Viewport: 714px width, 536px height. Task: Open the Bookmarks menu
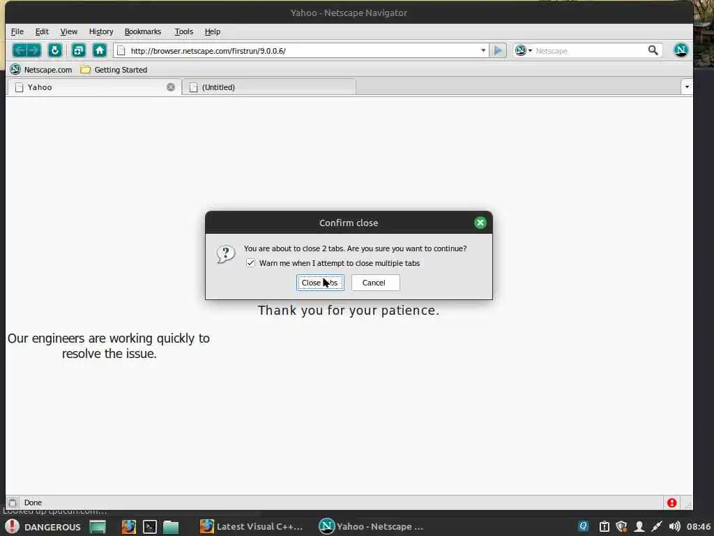142,31
